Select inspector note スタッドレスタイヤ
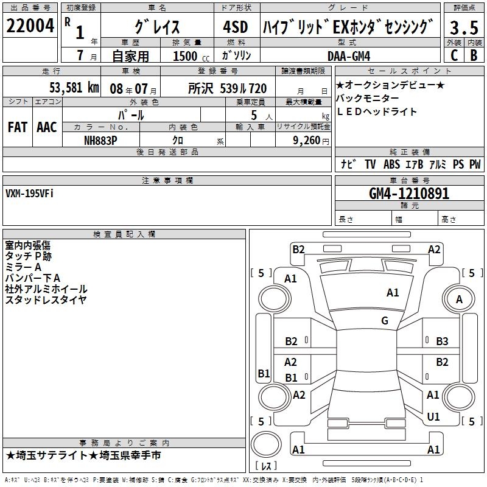 pyautogui.click(x=46, y=300)
